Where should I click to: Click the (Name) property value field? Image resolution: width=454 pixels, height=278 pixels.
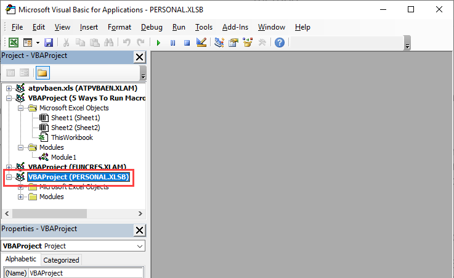click(x=86, y=273)
